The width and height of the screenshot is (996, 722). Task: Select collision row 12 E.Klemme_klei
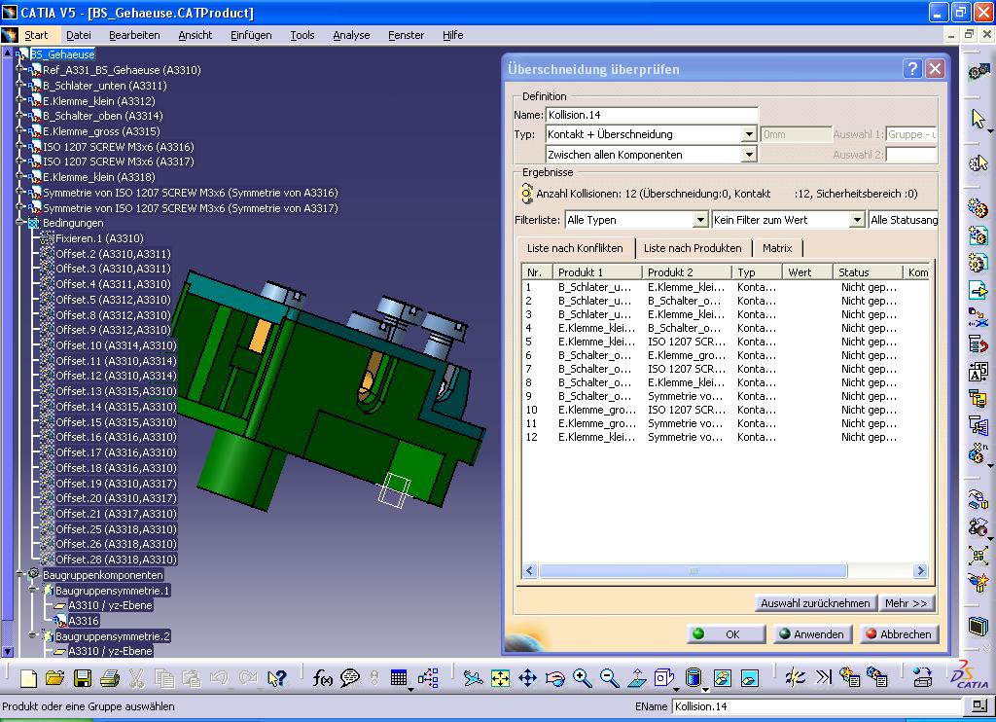[726, 437]
